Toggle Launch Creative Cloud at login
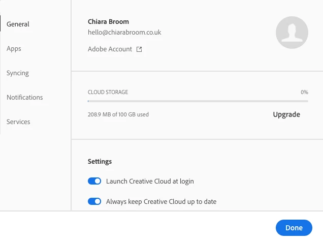This screenshot has height=242, width=323. [x=94, y=181]
